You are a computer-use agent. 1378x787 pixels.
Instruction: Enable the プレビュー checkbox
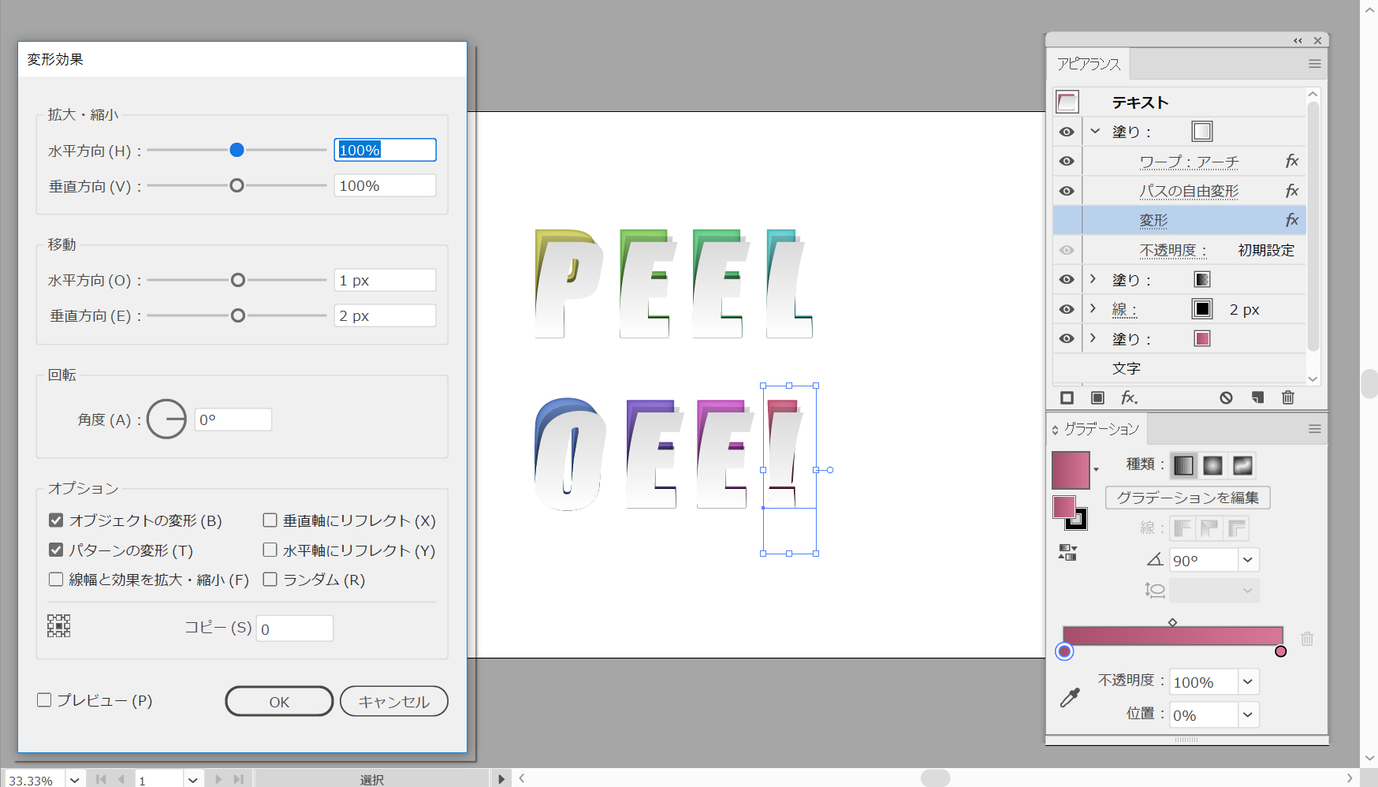click(45, 700)
